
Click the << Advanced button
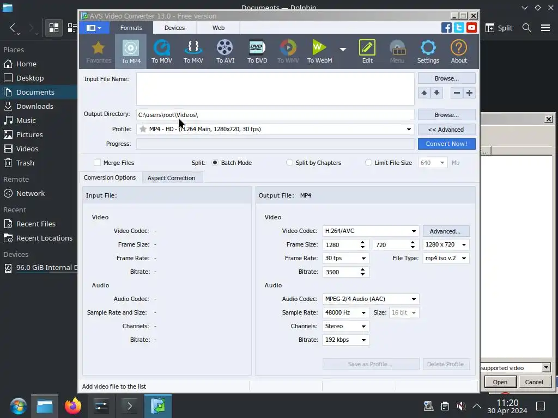(447, 130)
